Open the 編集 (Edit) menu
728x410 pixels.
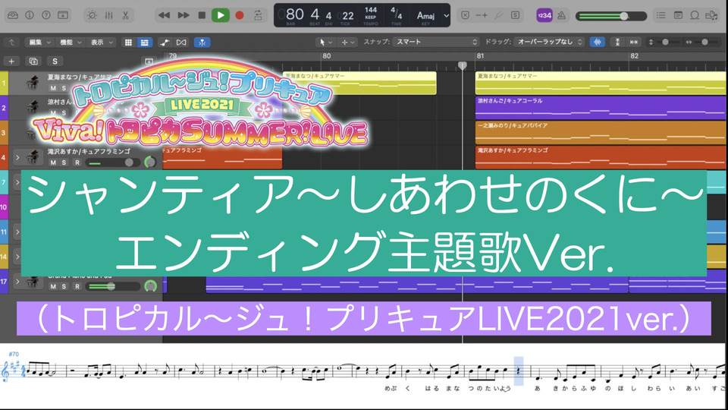point(39,43)
